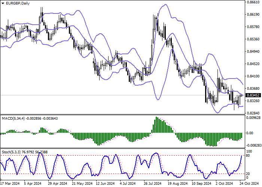The image size is (262, 187).
Task: Click the 21 May 2024 date label
Action: click(82, 184)
